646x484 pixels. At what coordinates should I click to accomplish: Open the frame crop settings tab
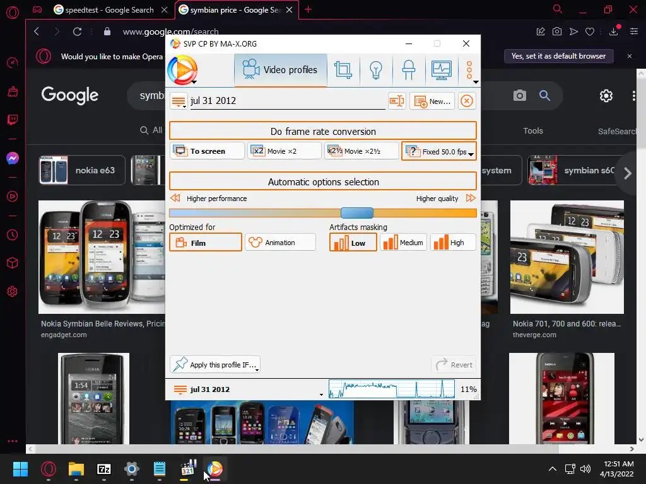[343, 70]
